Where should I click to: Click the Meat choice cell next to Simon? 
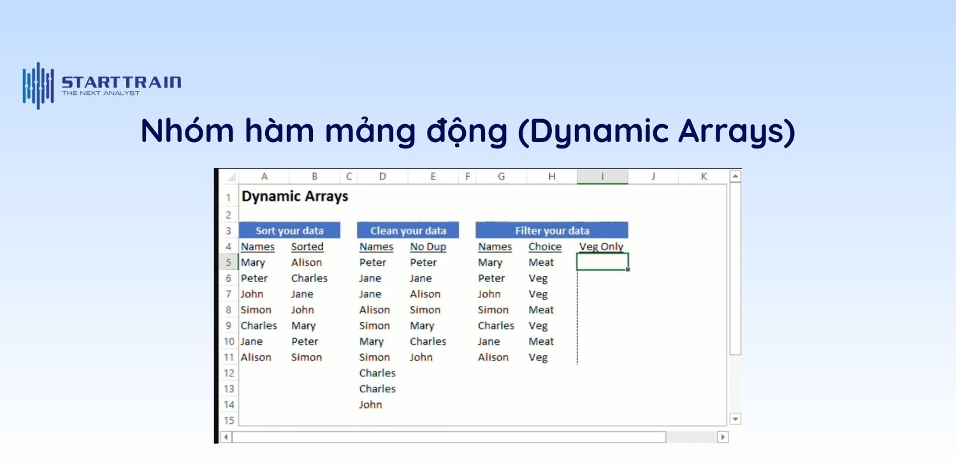[x=541, y=310]
